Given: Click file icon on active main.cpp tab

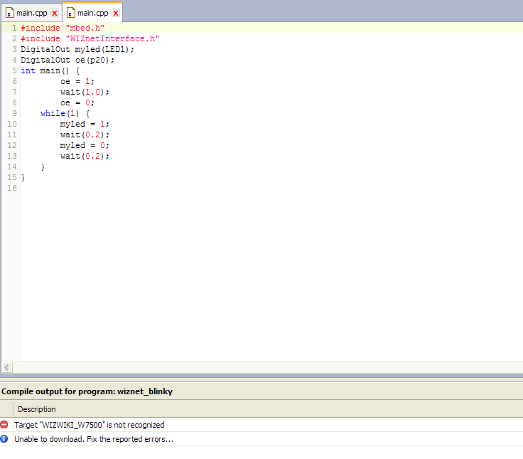Looking at the screenshot, I should [x=71, y=13].
